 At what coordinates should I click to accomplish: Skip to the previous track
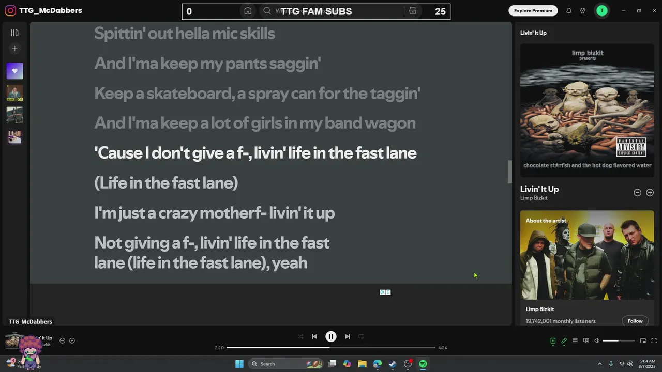pyautogui.click(x=314, y=336)
